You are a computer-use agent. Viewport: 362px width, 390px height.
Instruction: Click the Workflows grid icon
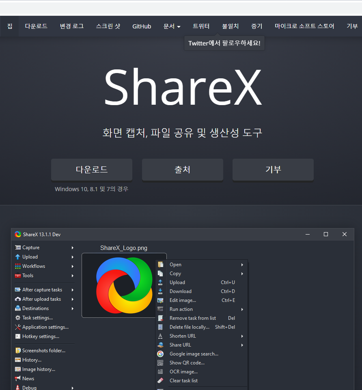[x=18, y=266]
